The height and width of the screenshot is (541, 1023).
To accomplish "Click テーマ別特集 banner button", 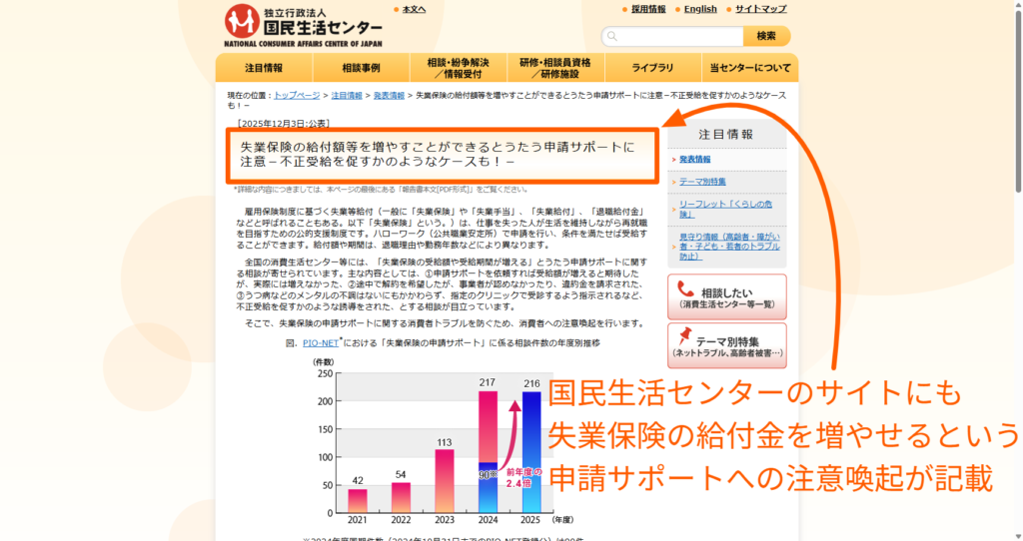I will [727, 345].
